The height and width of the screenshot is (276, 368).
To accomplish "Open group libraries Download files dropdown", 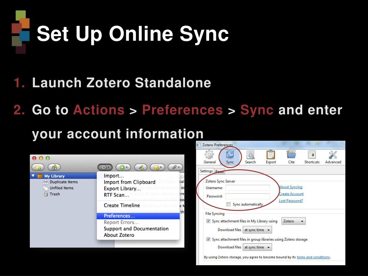I will point(257,247).
